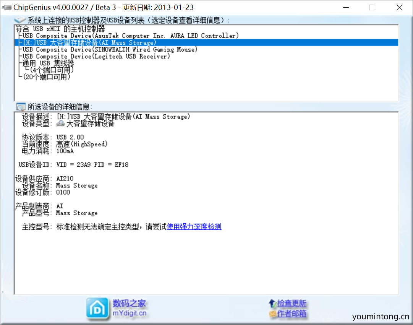Click the 高速(HighSpeed) current speed value

point(82,144)
